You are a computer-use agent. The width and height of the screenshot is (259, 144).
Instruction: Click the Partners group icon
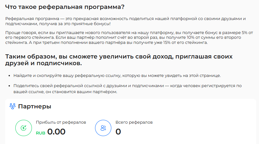point(12,106)
